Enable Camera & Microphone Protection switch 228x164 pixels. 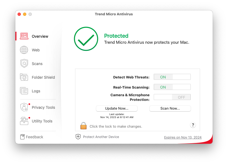tap(172, 97)
